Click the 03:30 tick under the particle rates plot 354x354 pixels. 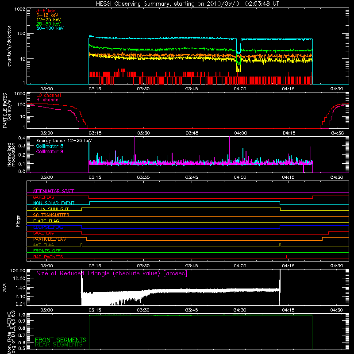pos(143,133)
